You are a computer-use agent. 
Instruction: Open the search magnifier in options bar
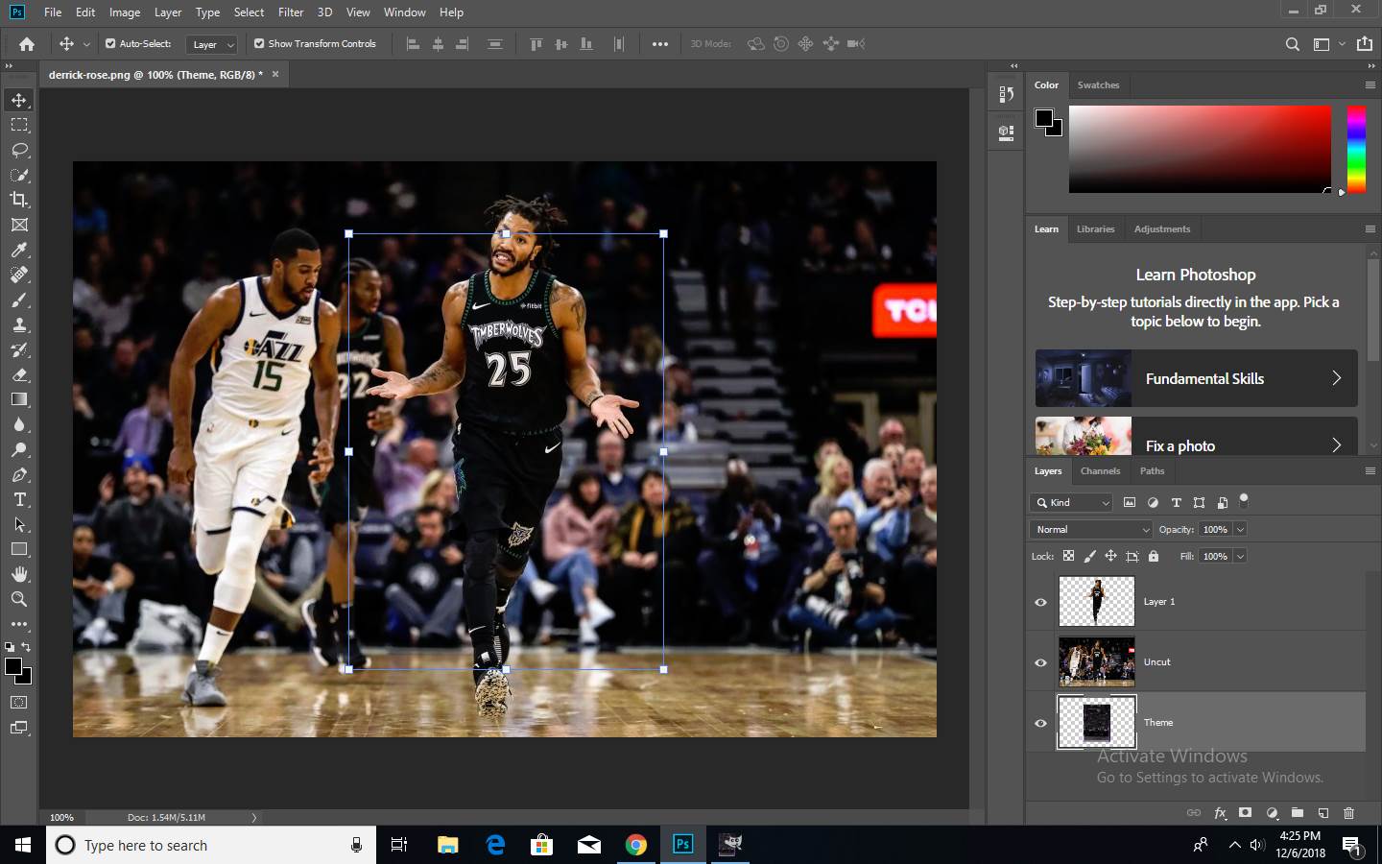coord(1293,44)
